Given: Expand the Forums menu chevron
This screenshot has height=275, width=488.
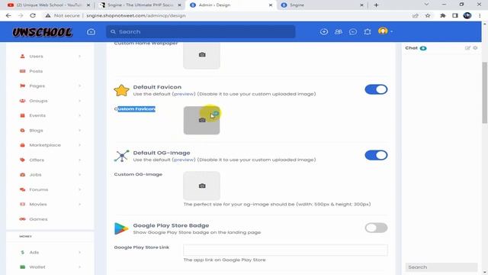Looking at the screenshot, I should (79, 189).
